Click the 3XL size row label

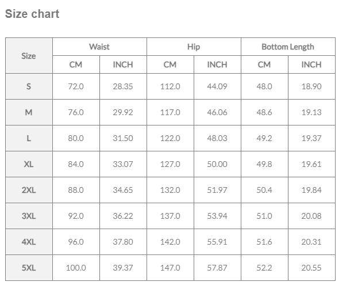pyautogui.click(x=29, y=216)
